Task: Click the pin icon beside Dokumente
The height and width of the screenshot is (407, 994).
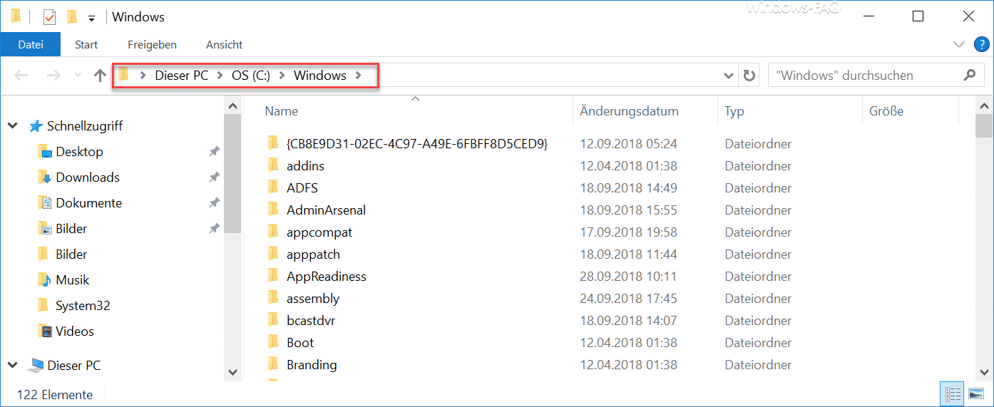Action: click(x=214, y=203)
